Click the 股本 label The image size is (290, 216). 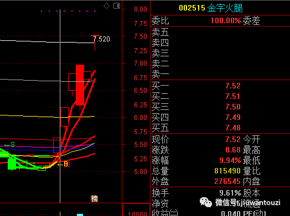tap(251, 193)
